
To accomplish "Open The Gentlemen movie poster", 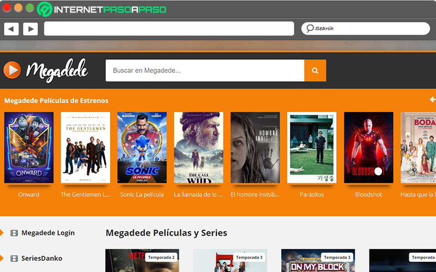I will tap(86, 147).
